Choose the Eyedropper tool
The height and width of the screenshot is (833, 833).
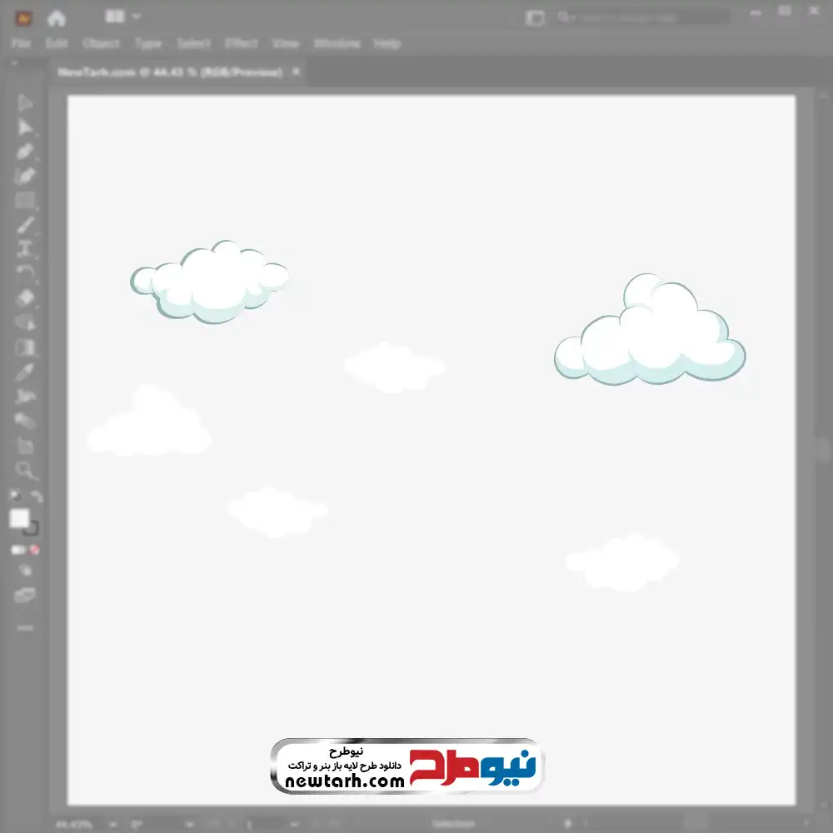(25, 372)
